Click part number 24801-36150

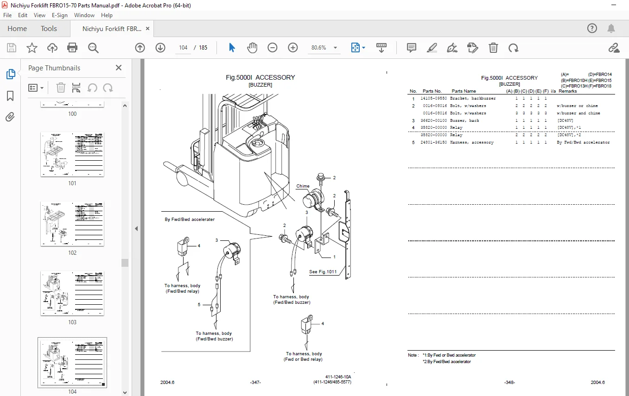pos(434,143)
